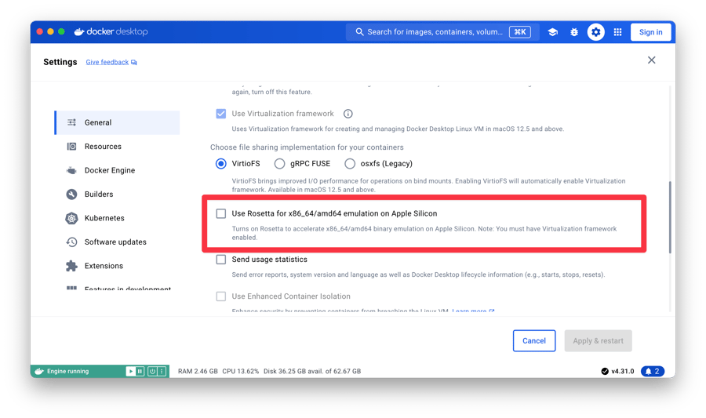This screenshot has height=418, width=706.
Task: Click the search images and containers field
Action: [x=435, y=32]
